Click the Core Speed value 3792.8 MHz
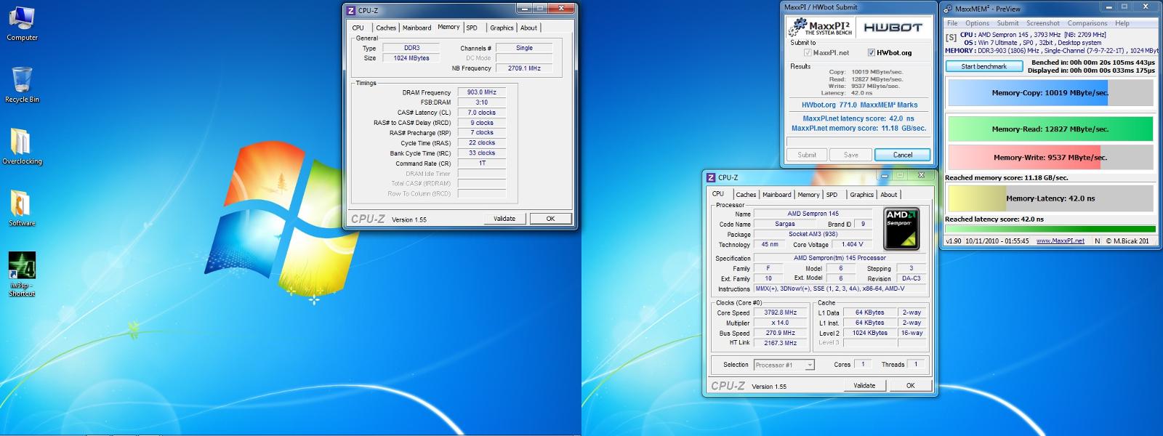The image size is (1163, 436). click(x=780, y=312)
